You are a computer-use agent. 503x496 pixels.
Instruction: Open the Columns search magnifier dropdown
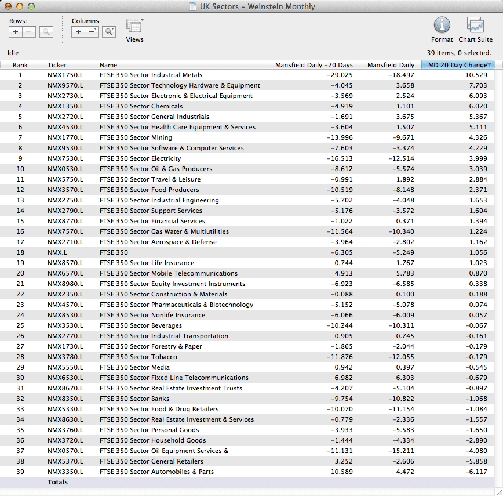click(109, 32)
